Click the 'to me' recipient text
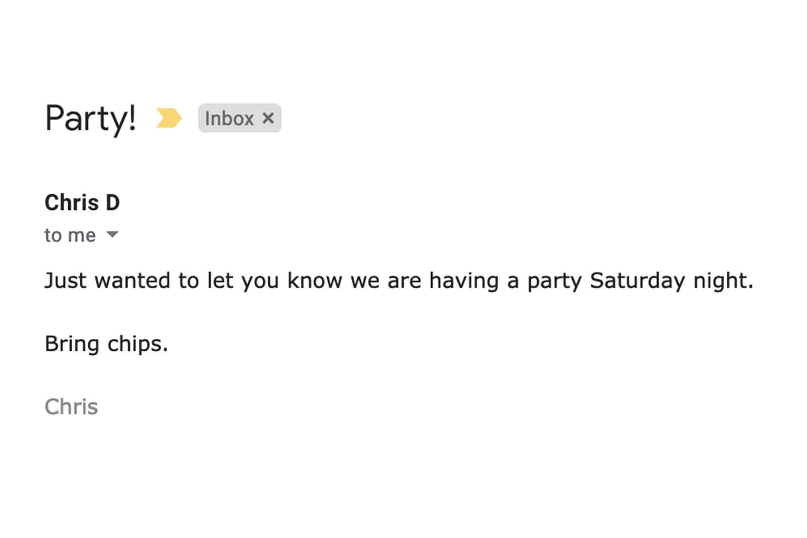This screenshot has height=538, width=807. click(70, 235)
